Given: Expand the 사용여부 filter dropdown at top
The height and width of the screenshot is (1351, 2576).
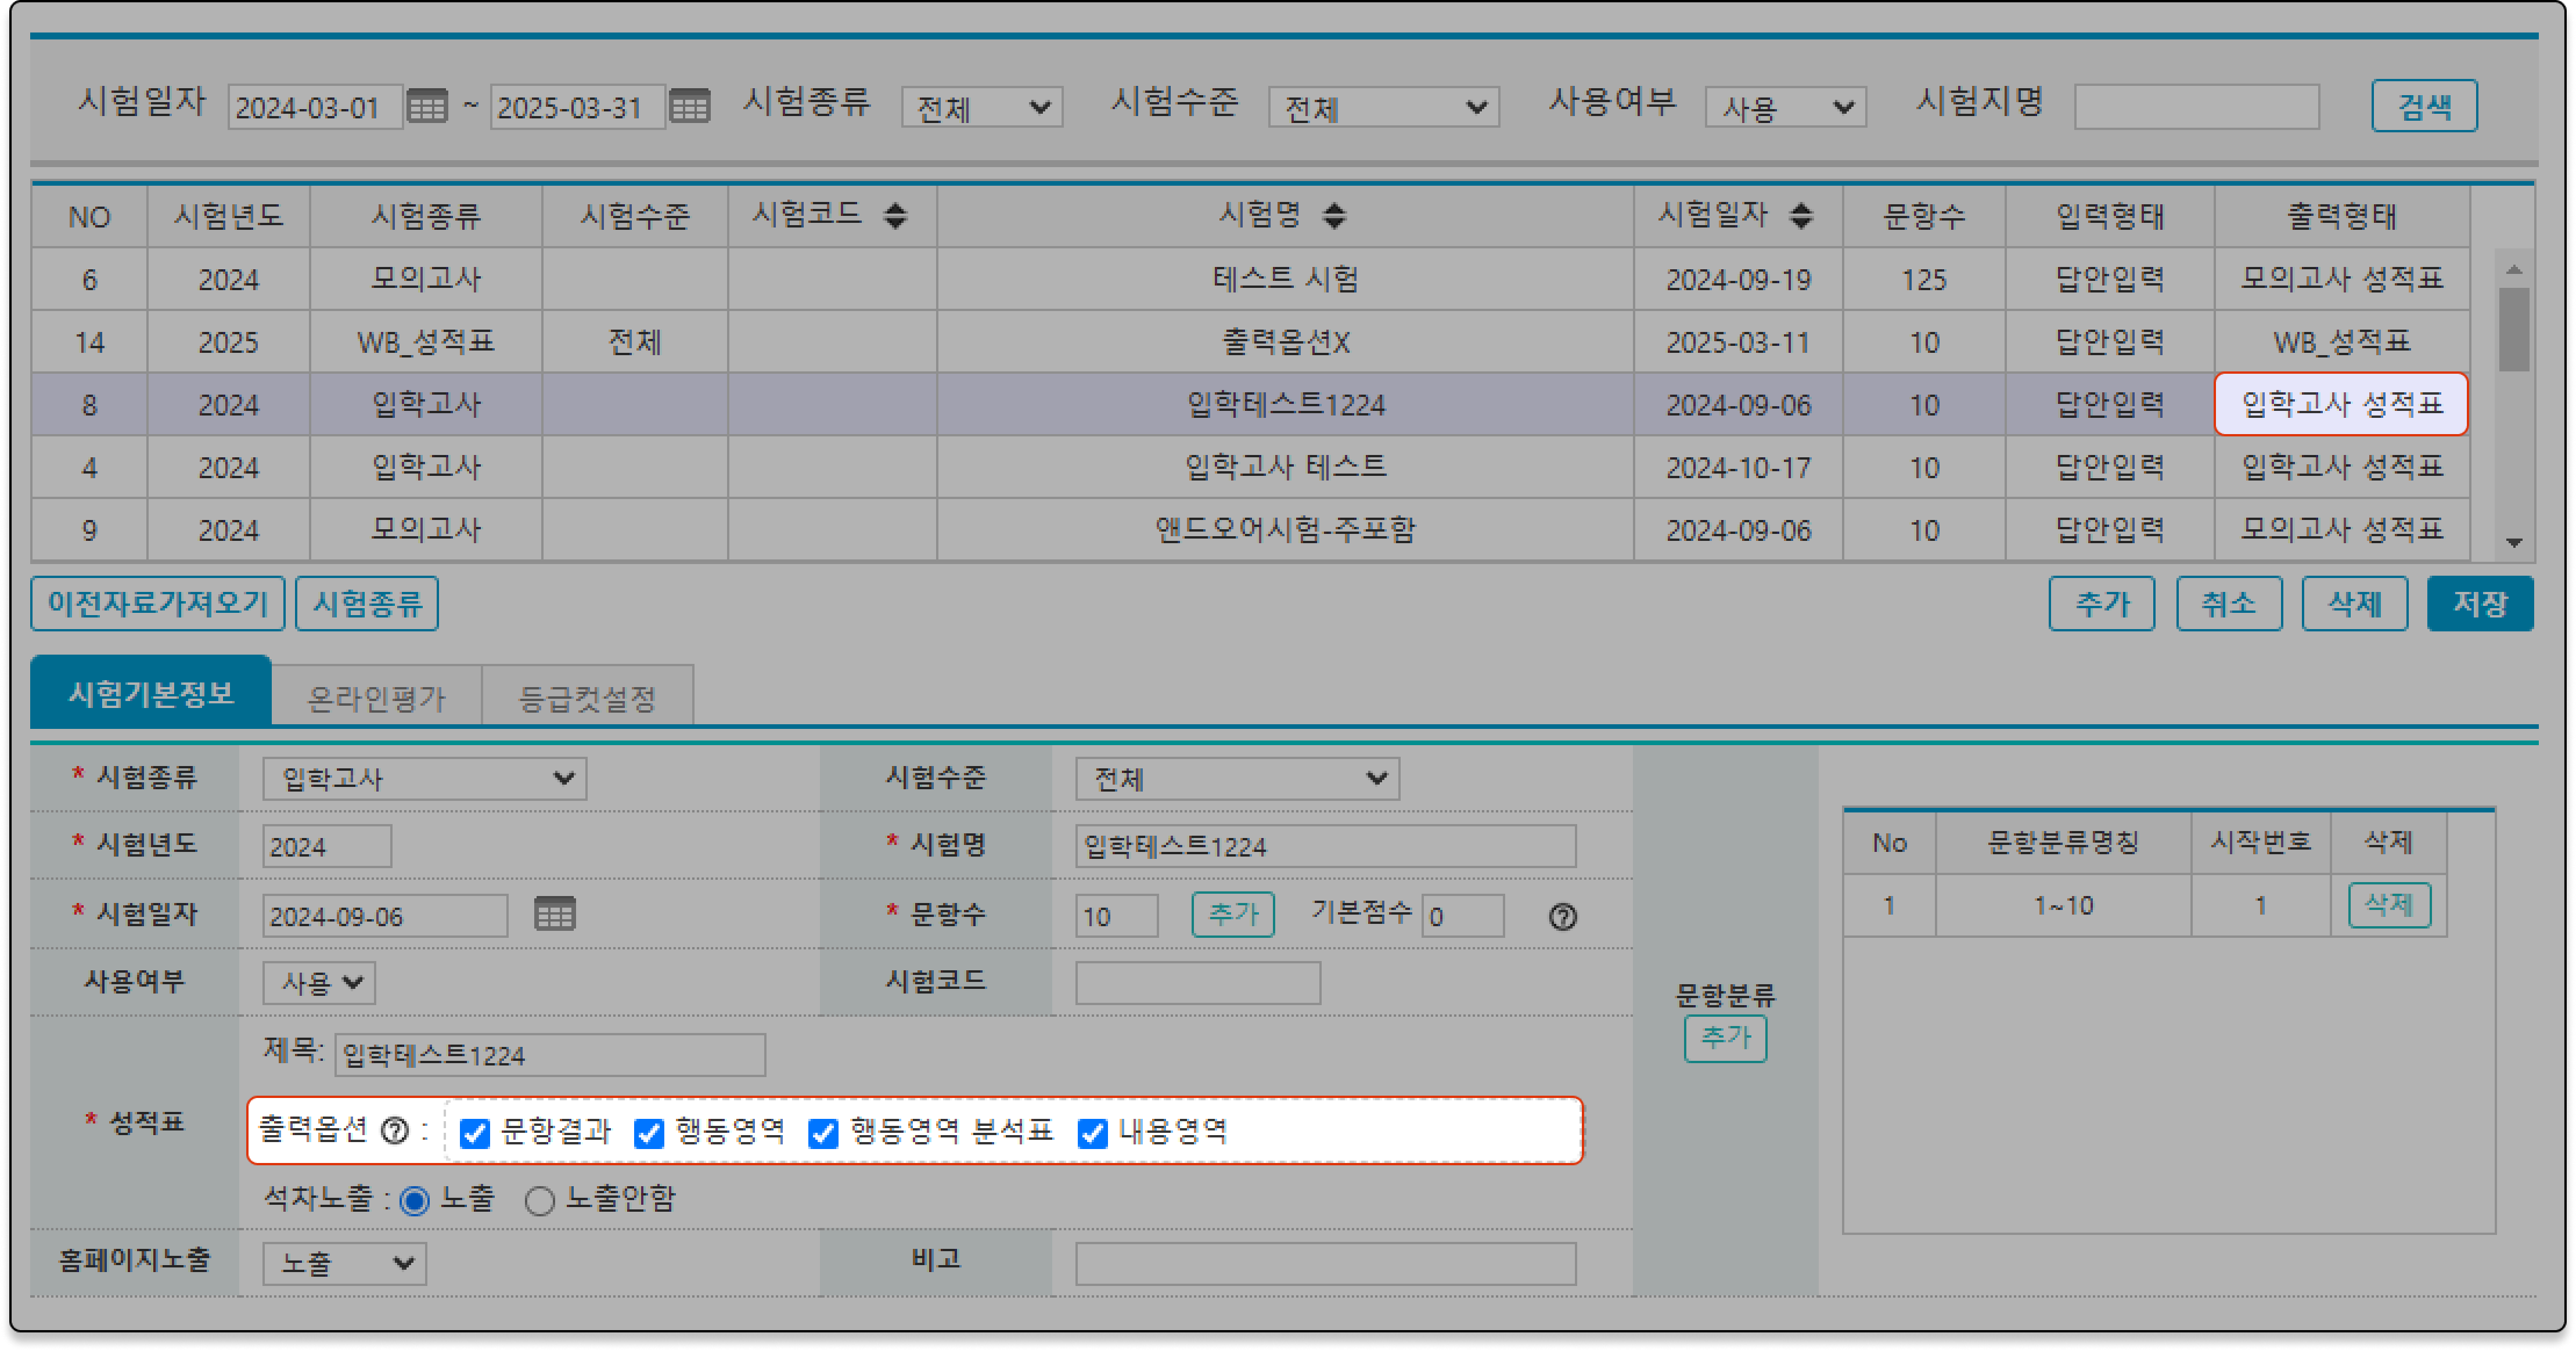Looking at the screenshot, I should click(x=1785, y=107).
